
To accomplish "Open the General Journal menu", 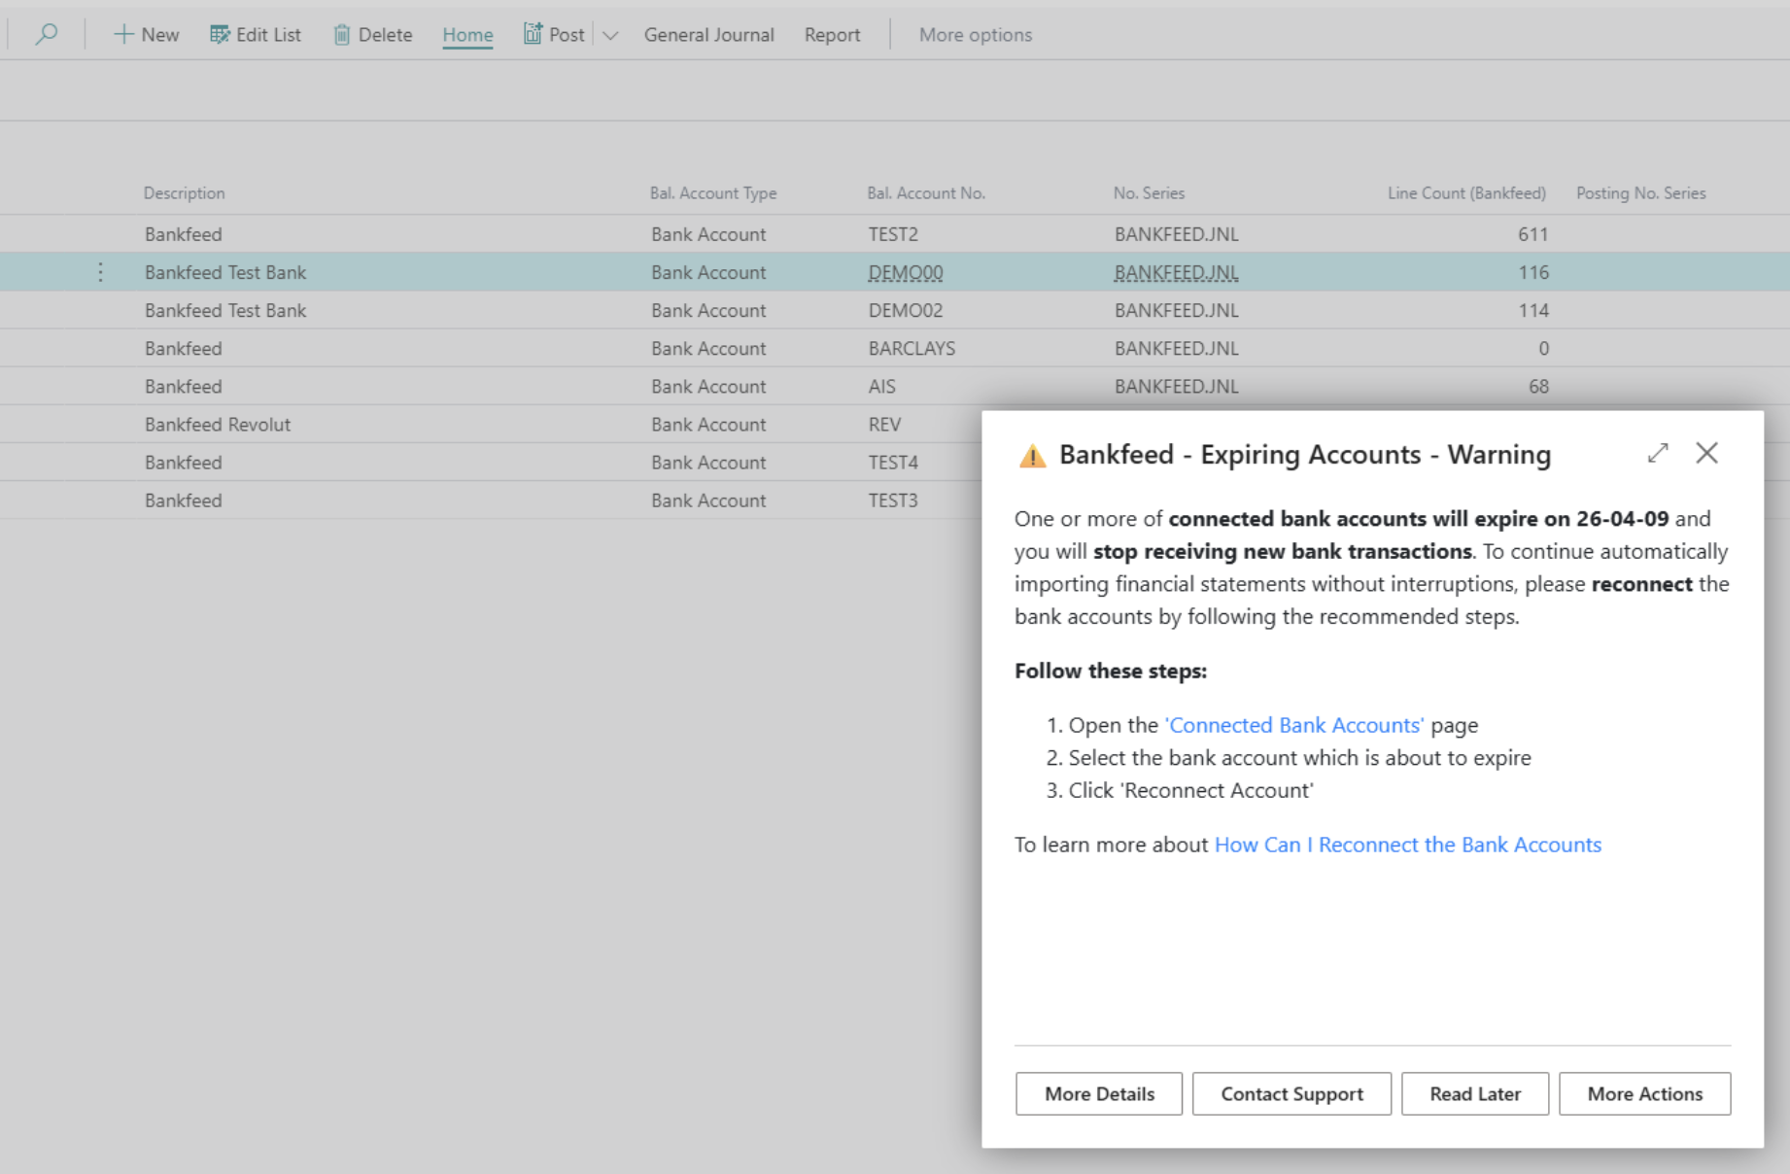I will pyautogui.click(x=708, y=35).
